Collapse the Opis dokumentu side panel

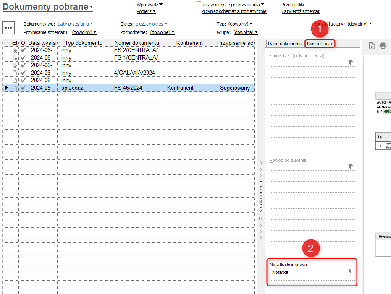point(261,200)
